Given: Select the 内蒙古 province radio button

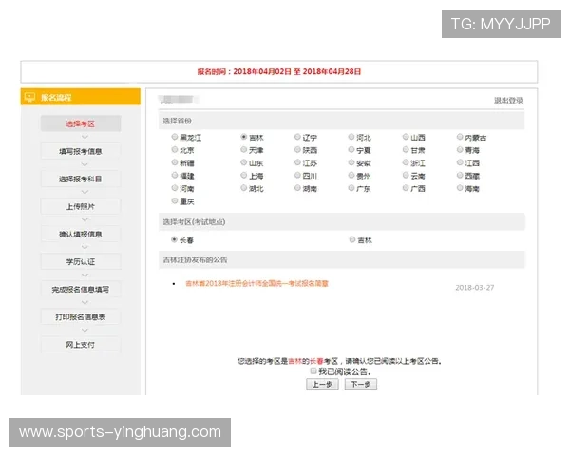Looking at the screenshot, I should coord(460,137).
